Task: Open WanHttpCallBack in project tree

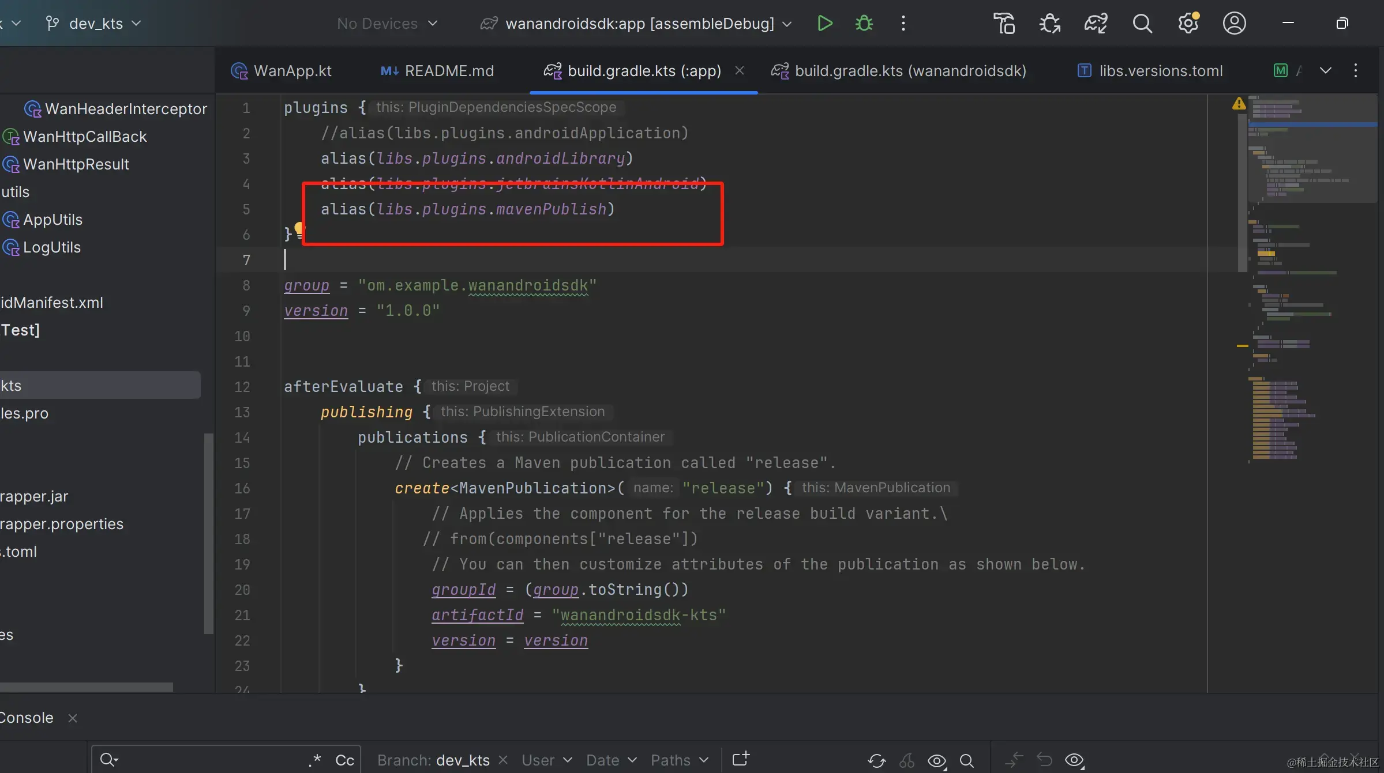Action: (x=85, y=137)
